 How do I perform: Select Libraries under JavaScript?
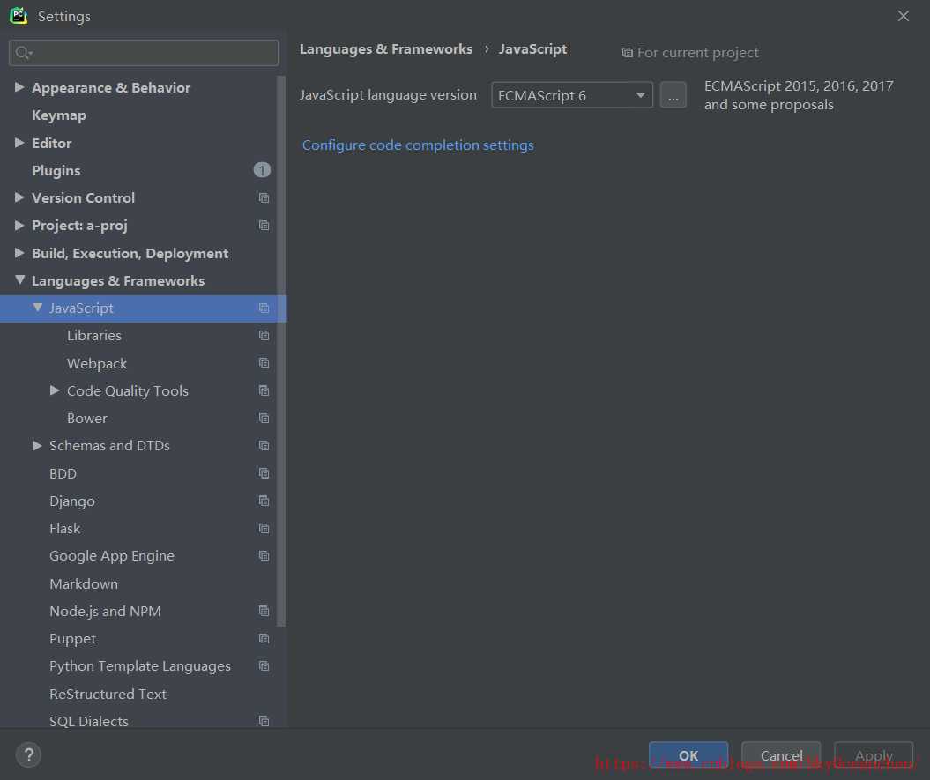94,336
